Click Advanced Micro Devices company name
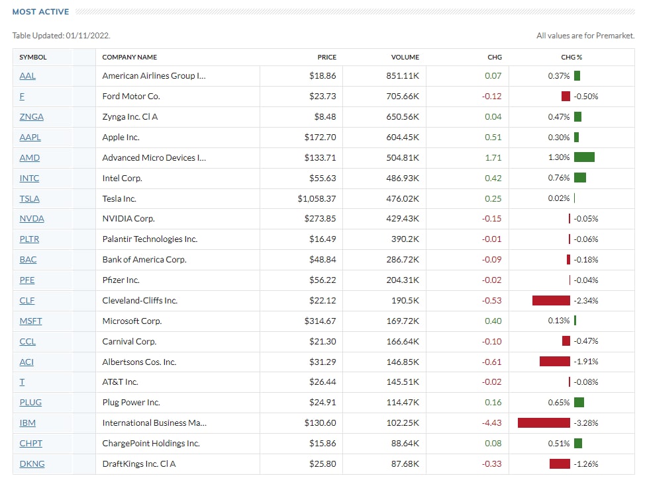The width and height of the screenshot is (645, 480). pyautogui.click(x=154, y=158)
